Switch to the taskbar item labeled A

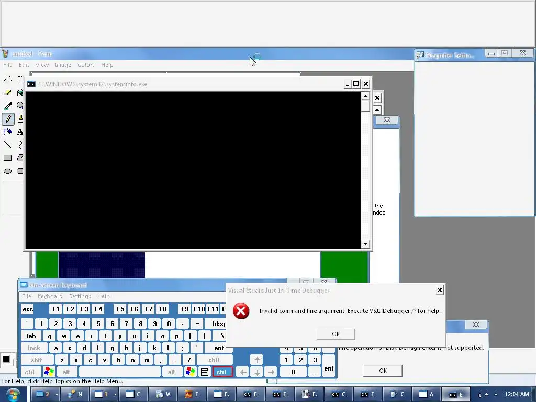(x=427, y=395)
